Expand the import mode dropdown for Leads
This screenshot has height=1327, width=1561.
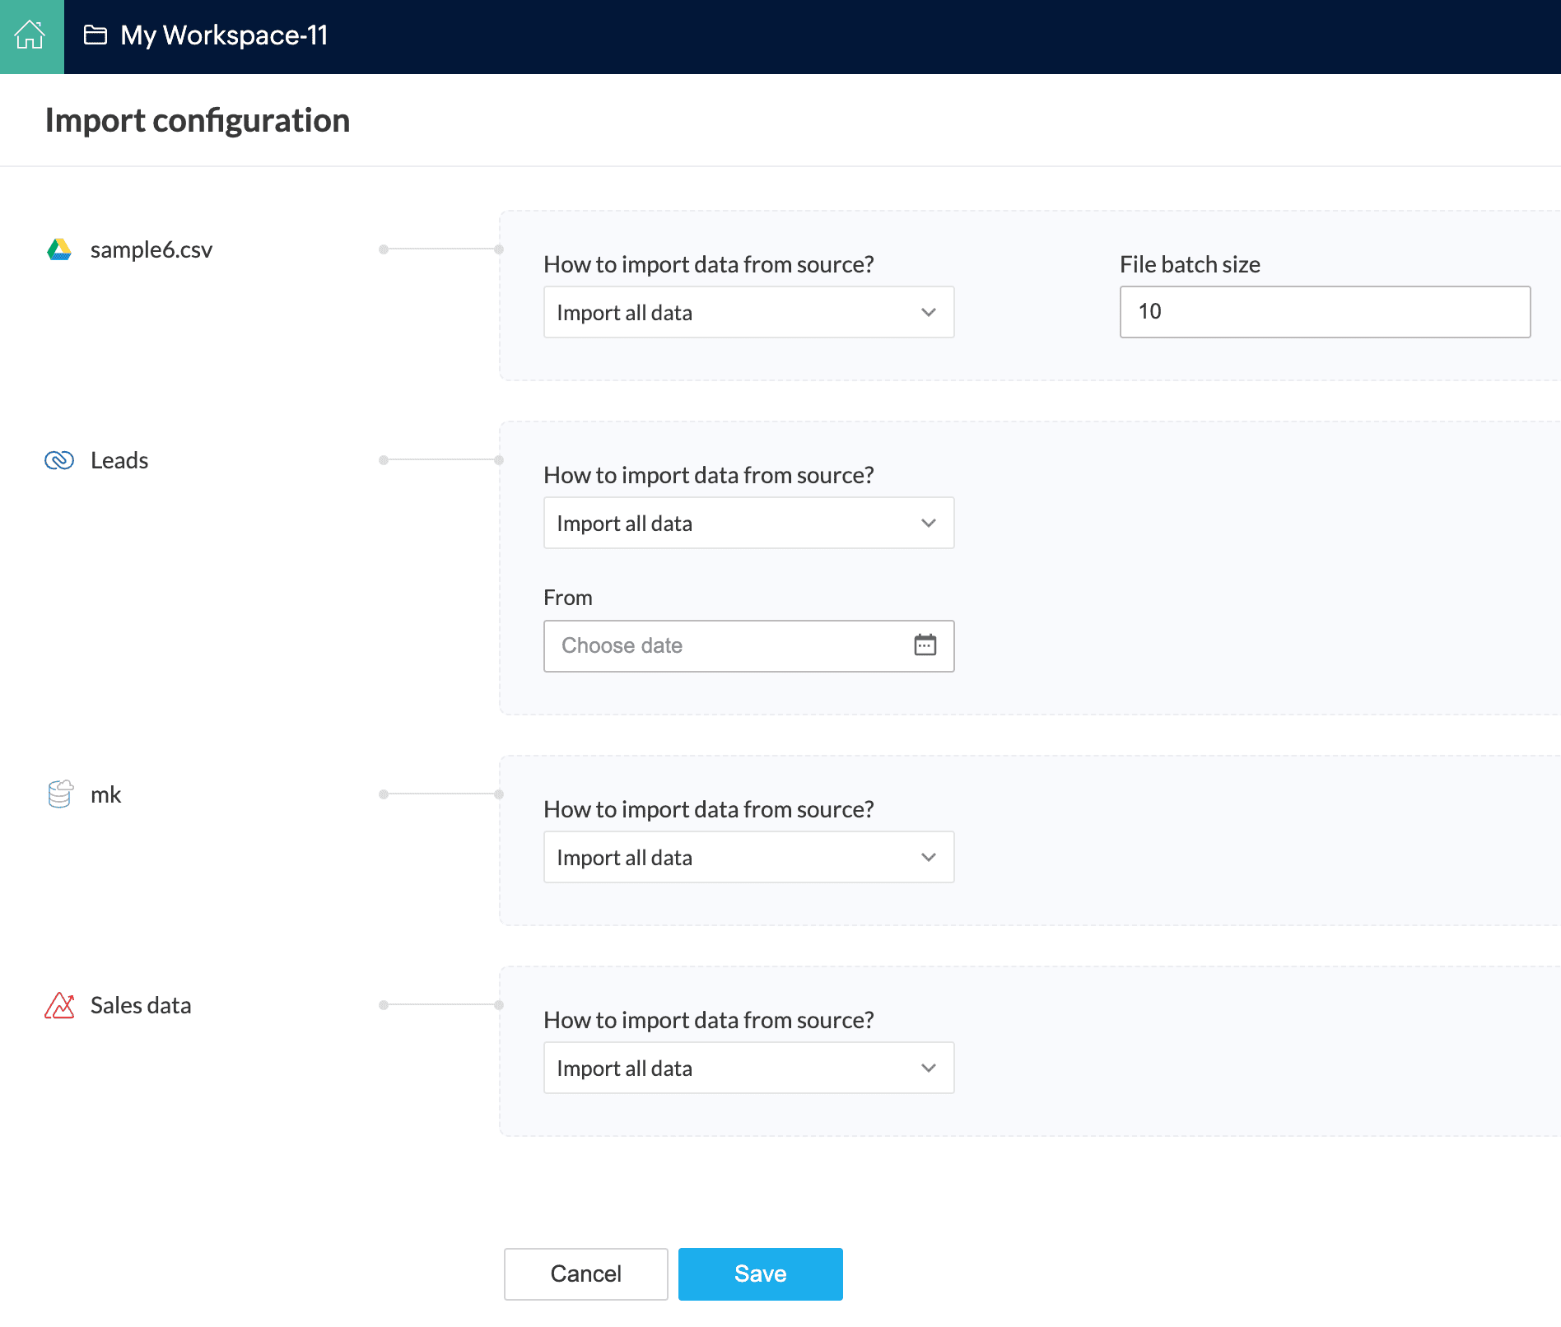point(748,524)
